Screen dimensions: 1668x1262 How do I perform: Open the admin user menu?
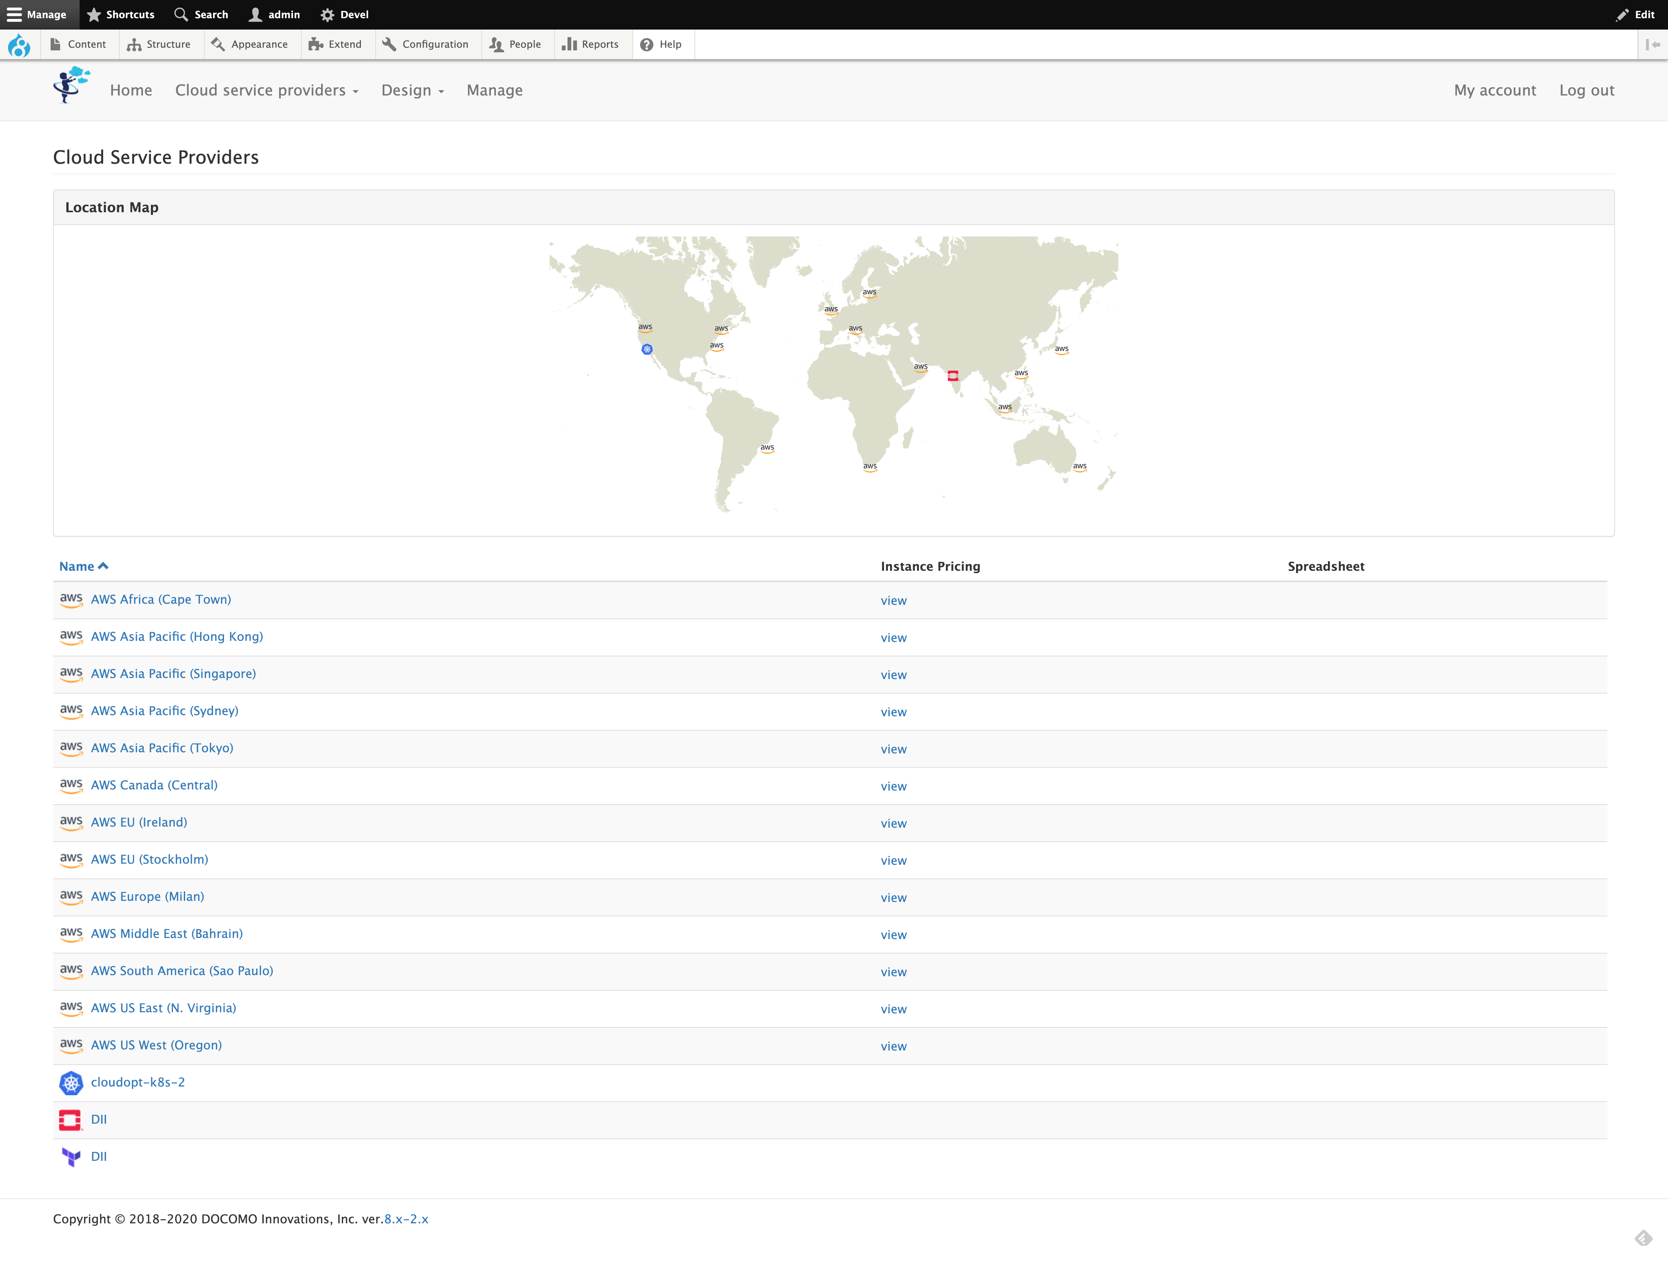coord(274,14)
